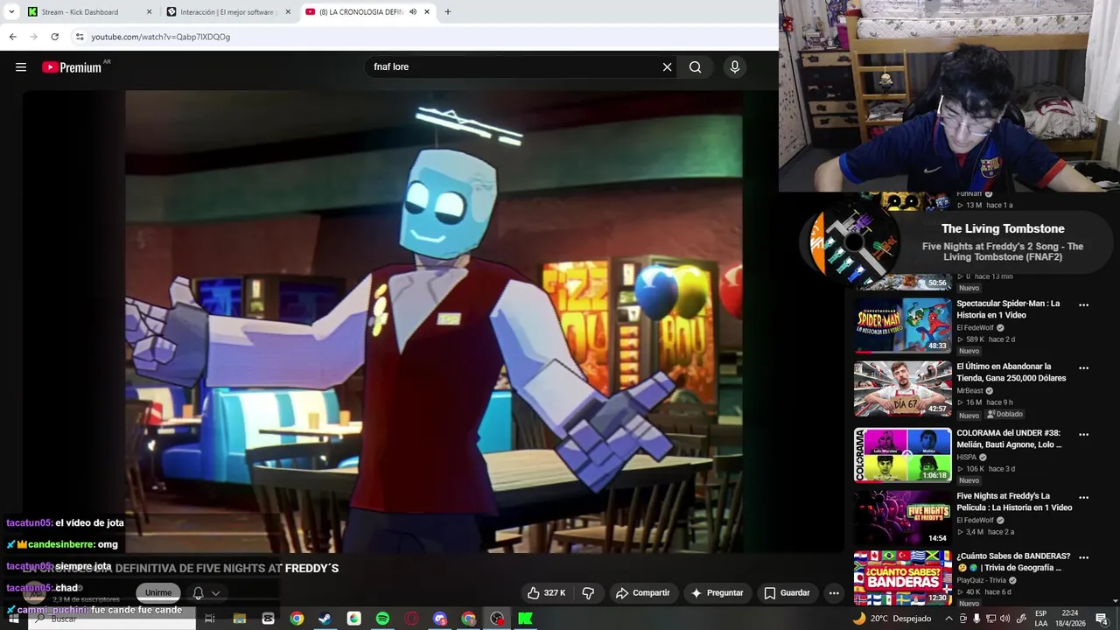Open Five Nights at Freddy's movie thumbnail
The height and width of the screenshot is (630, 1120).
coord(902,518)
